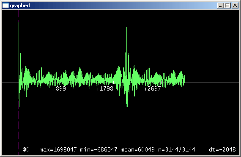
Task: Click the gray zero baseline right of waveform
Action: [212, 83]
